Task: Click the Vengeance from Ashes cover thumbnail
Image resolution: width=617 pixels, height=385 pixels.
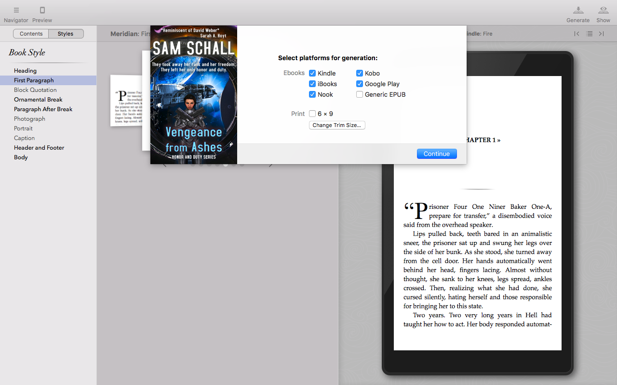Action: 193,95
